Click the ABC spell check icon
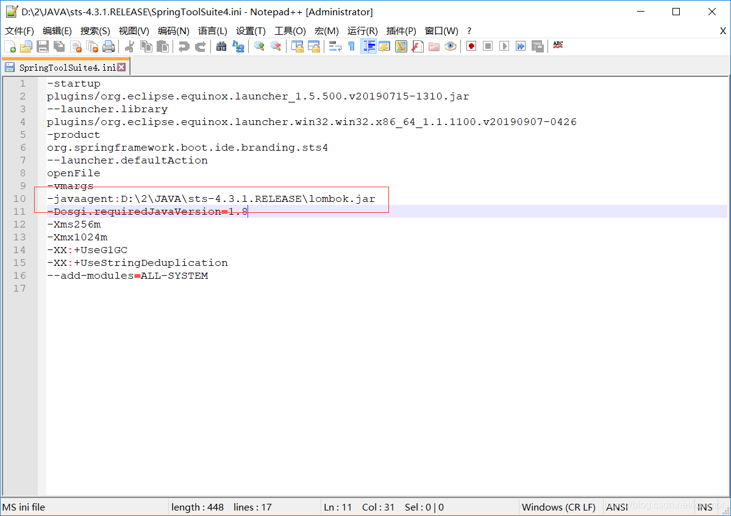Screen dimensions: 731x516 click(x=558, y=45)
